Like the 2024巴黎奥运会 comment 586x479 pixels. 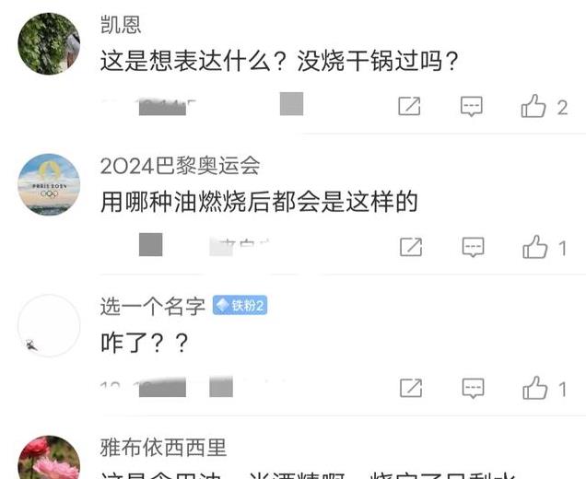coord(534,247)
